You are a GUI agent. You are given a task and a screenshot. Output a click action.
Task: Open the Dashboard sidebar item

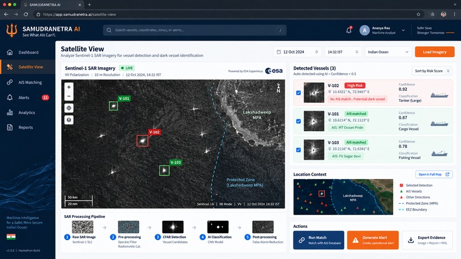27,52
